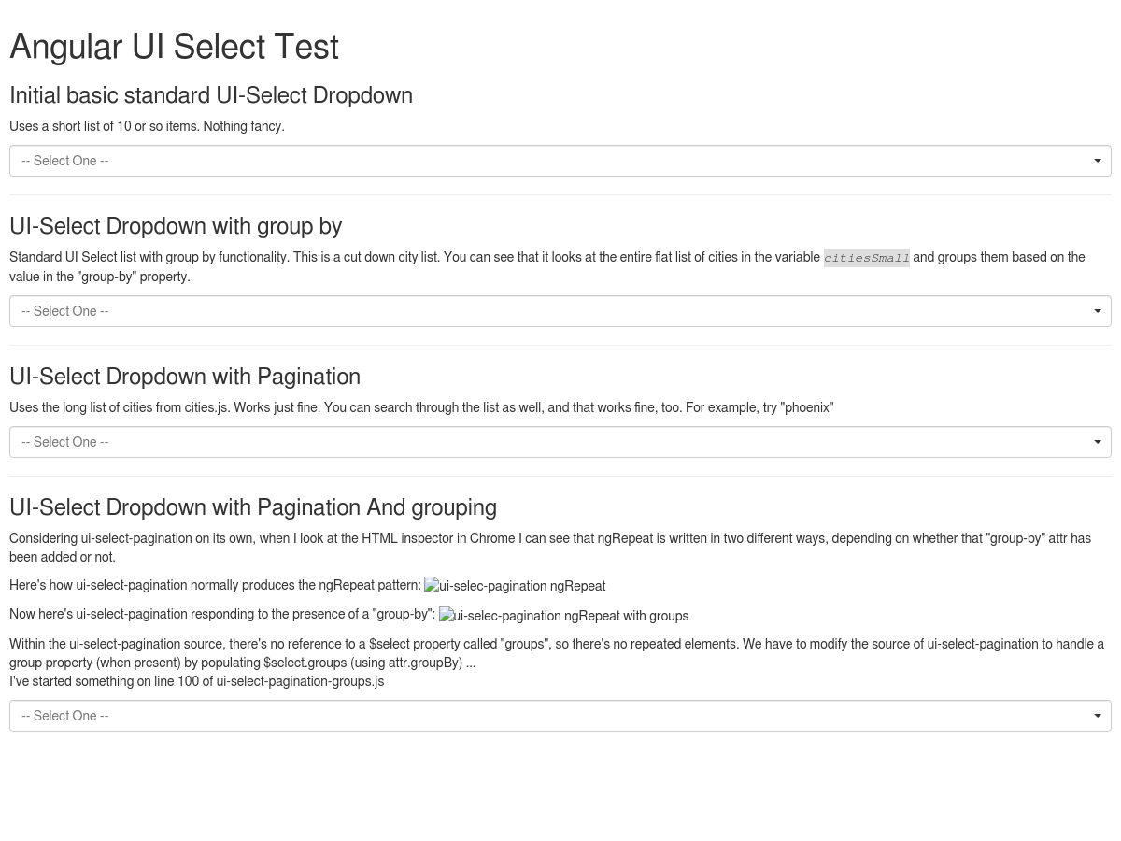The image size is (1121, 841).
Task: Click the paragraph mentioning 'phoenix' search example
Action: 421,407
